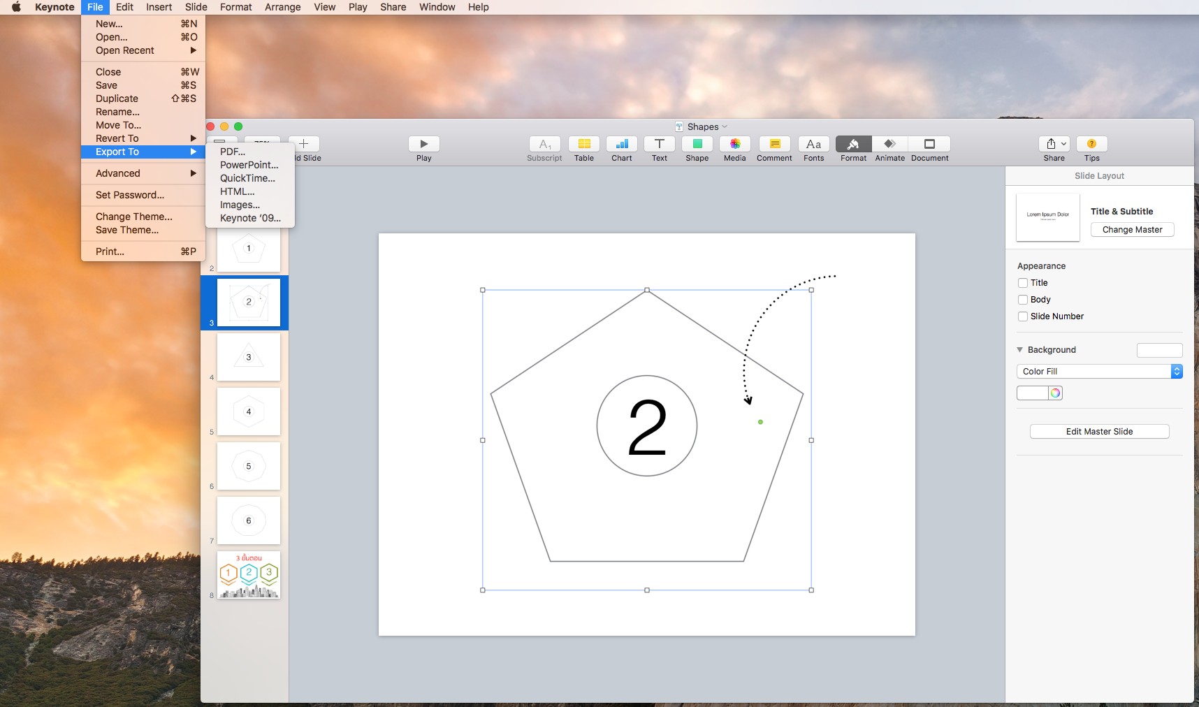
Task: Open the Arrange menu
Action: pos(282,7)
